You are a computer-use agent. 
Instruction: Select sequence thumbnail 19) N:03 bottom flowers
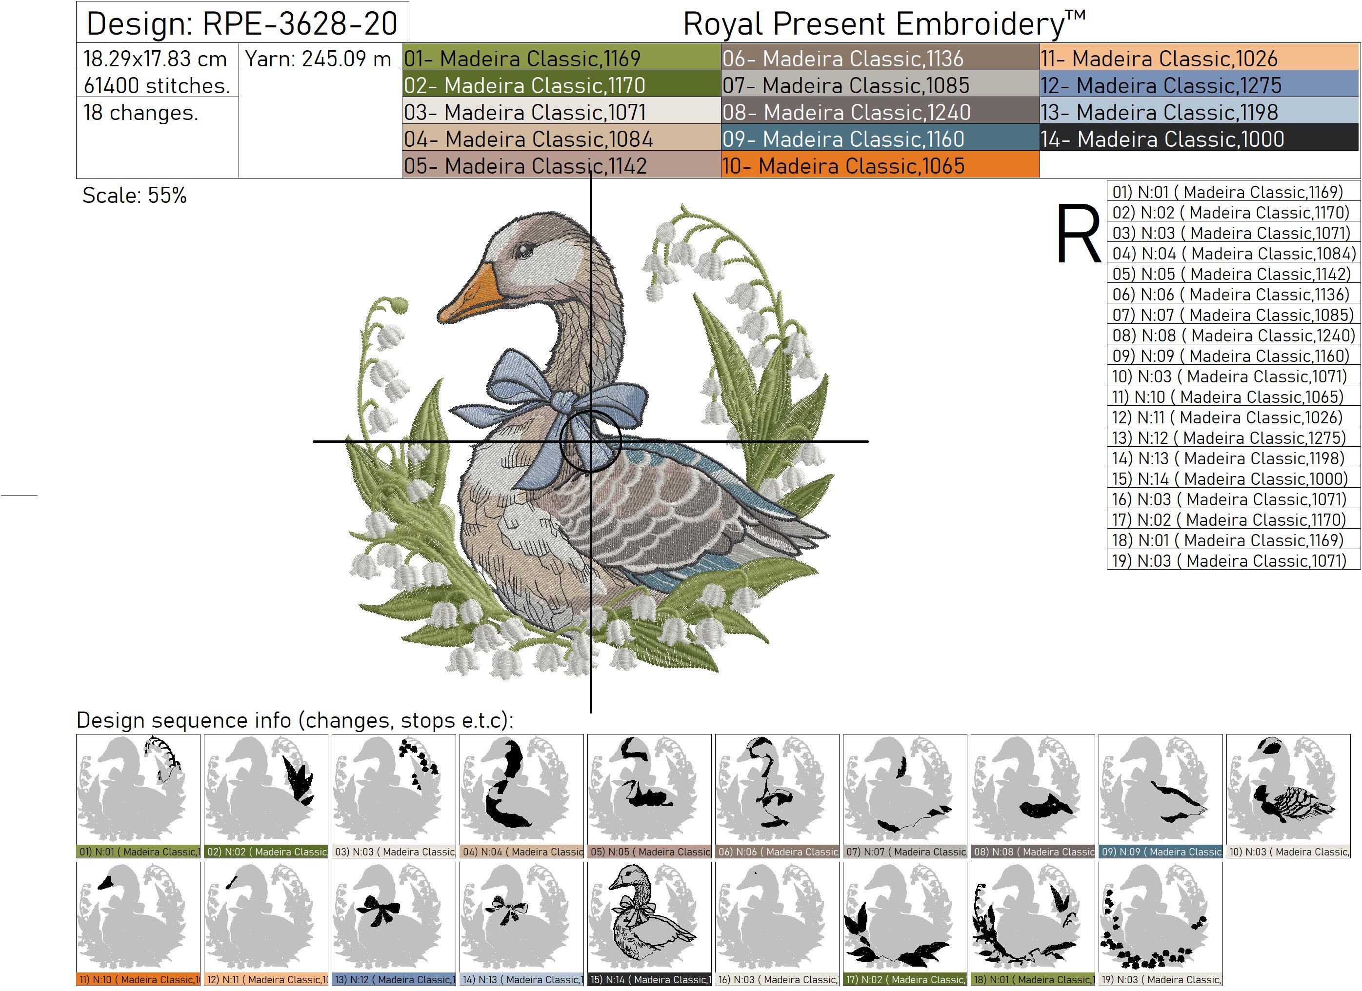coord(1161,924)
